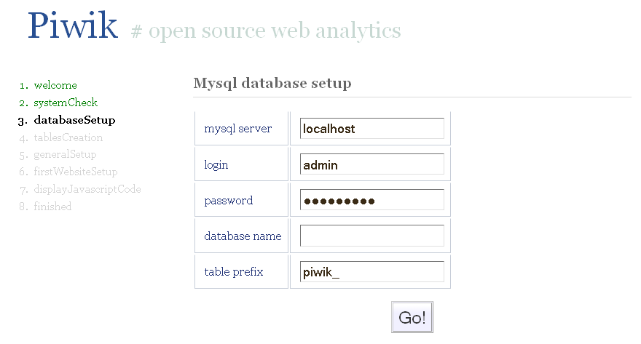Click step 7 displayJavascriptCode
641x344 pixels.
point(87,189)
